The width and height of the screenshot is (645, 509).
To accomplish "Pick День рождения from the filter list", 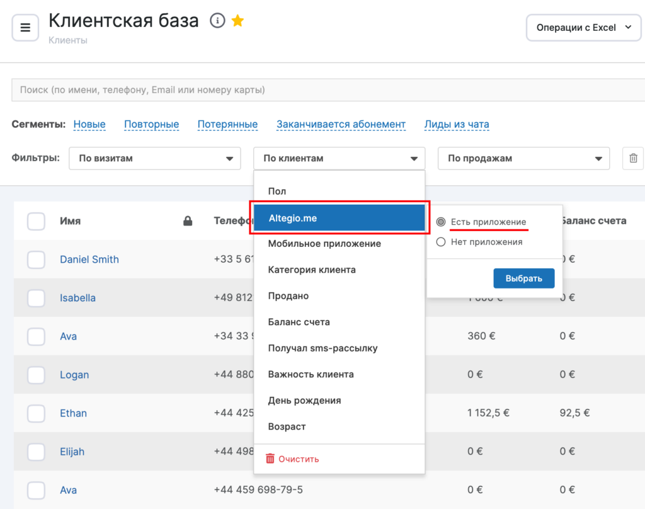I will pyautogui.click(x=304, y=400).
